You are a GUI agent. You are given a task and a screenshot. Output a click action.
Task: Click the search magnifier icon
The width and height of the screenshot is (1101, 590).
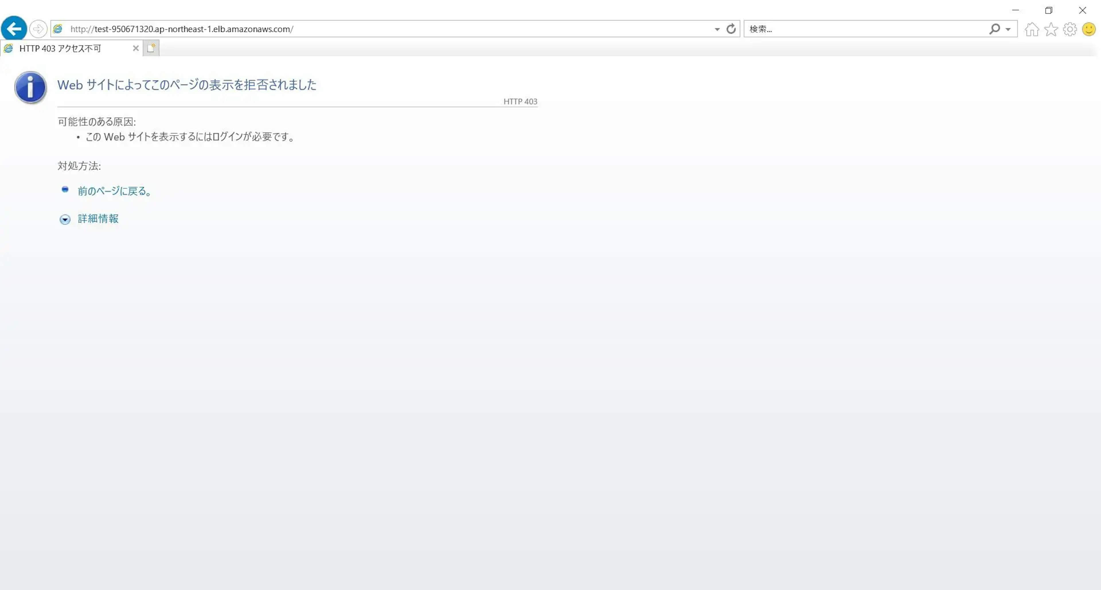point(994,29)
